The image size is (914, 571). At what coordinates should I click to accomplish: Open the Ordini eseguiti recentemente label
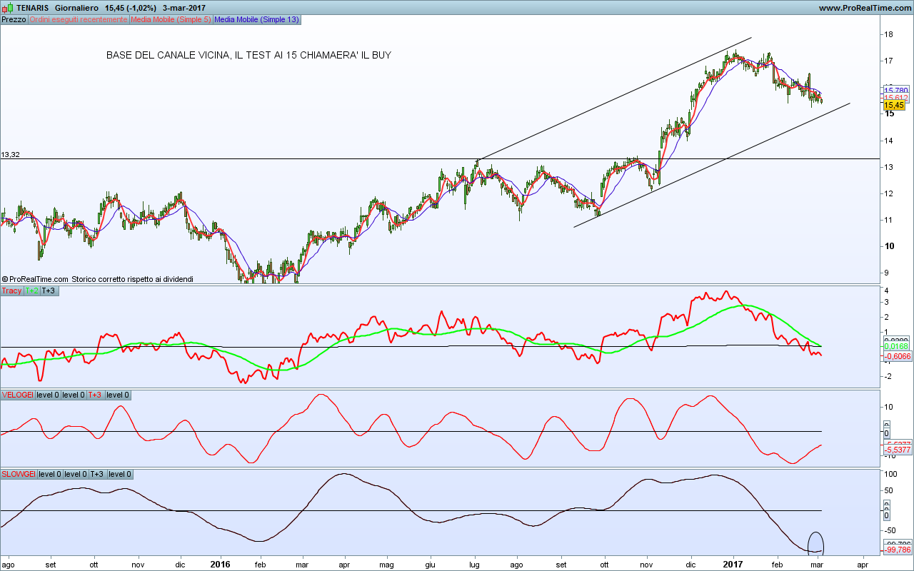click(78, 19)
